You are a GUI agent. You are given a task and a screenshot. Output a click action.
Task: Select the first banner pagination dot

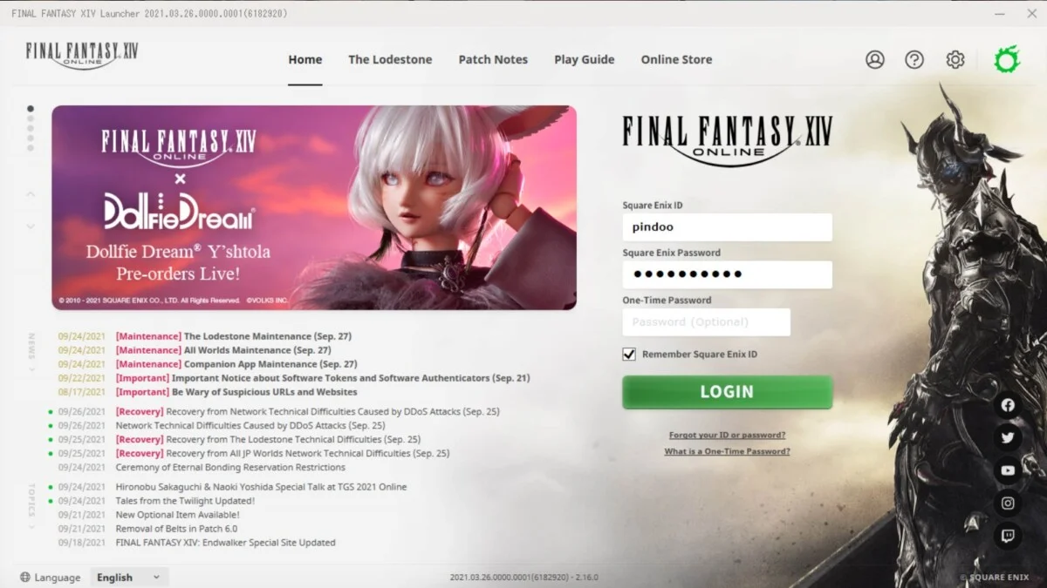(x=31, y=109)
